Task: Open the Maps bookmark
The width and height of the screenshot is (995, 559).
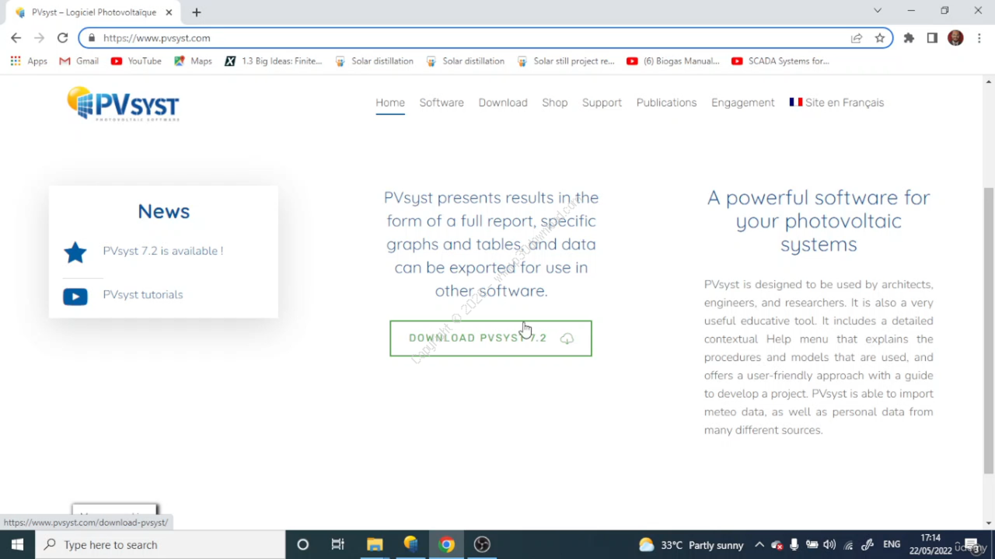Action: [x=193, y=61]
